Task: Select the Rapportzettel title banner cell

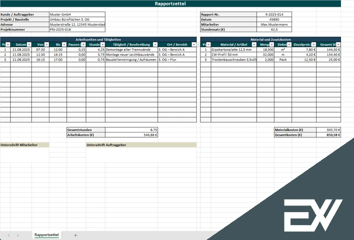Action: point(170,4)
